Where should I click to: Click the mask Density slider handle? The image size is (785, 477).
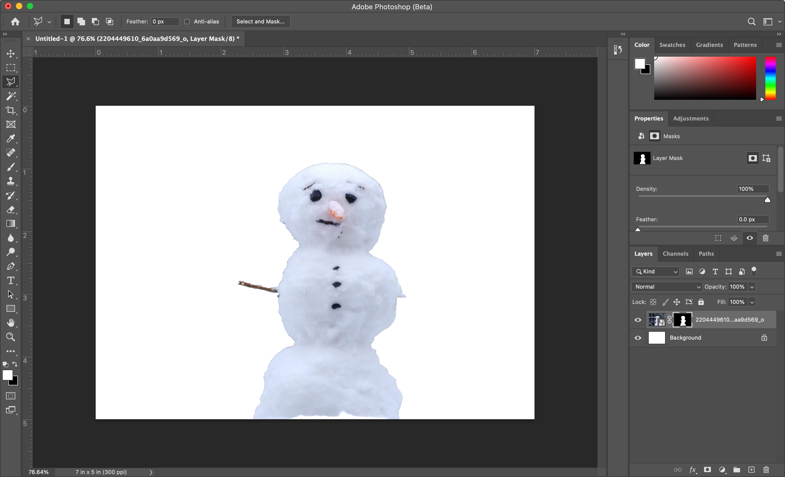767,200
